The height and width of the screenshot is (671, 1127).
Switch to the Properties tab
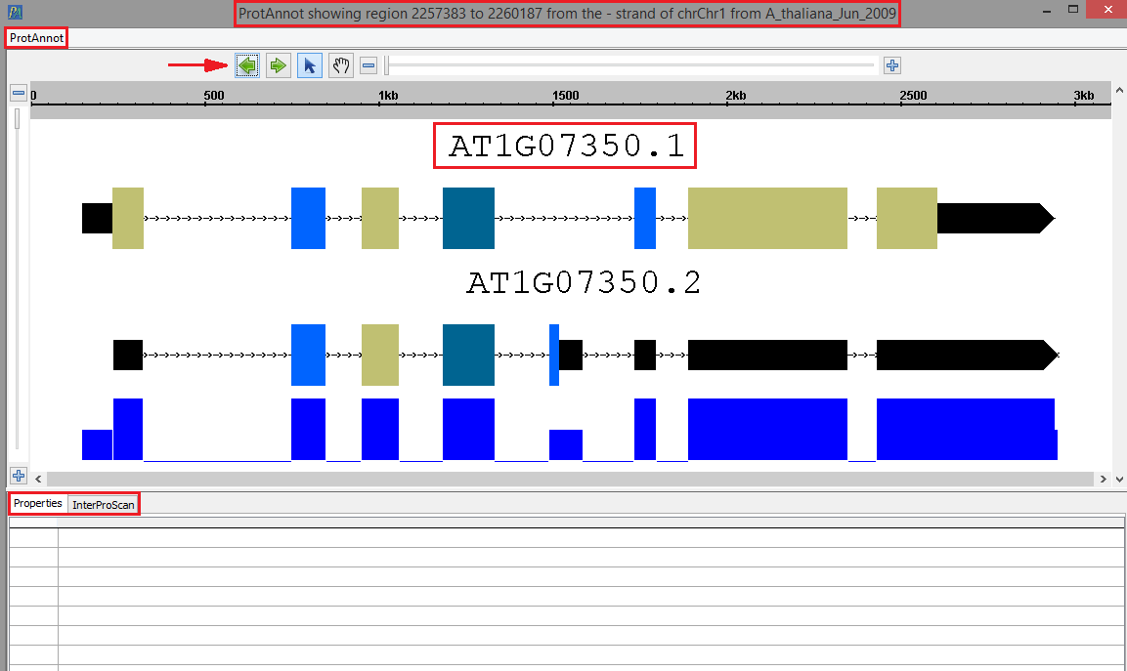point(38,504)
